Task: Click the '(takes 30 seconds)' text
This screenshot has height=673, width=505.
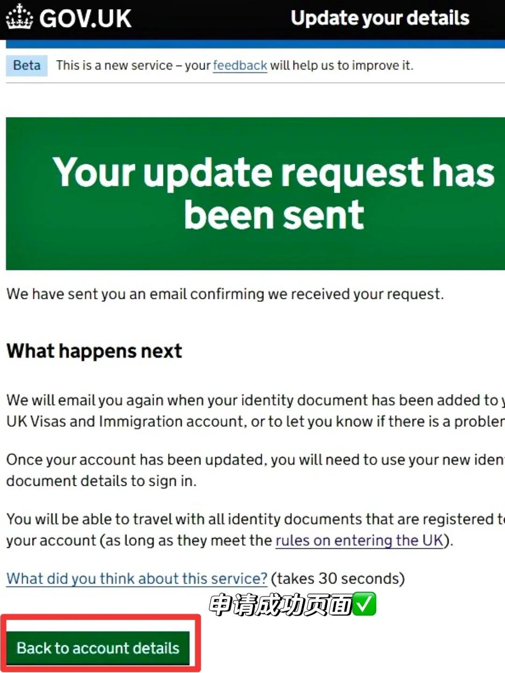Action: click(338, 579)
